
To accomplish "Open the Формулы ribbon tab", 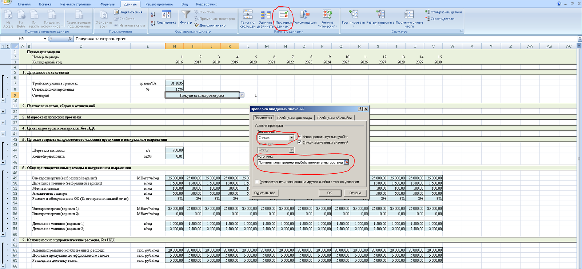I will [108, 4].
